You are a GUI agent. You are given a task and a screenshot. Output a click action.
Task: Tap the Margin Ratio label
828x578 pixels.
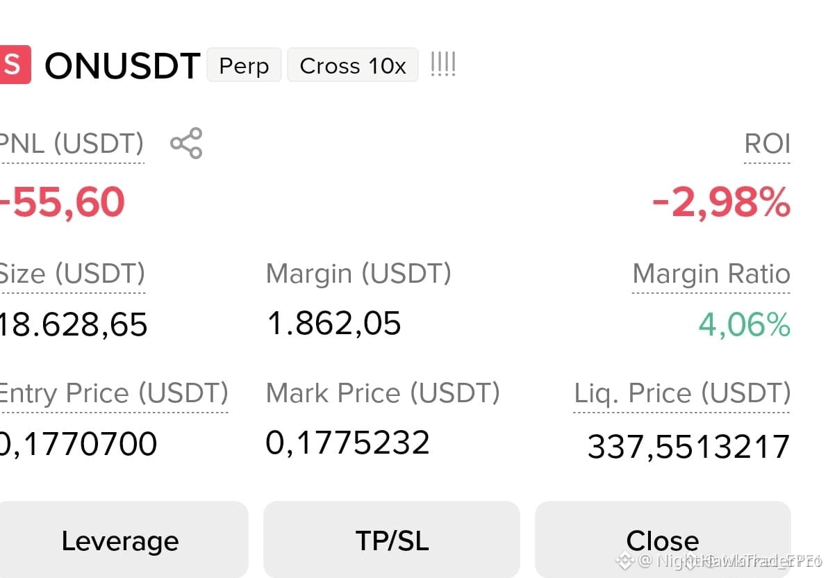coord(711,274)
